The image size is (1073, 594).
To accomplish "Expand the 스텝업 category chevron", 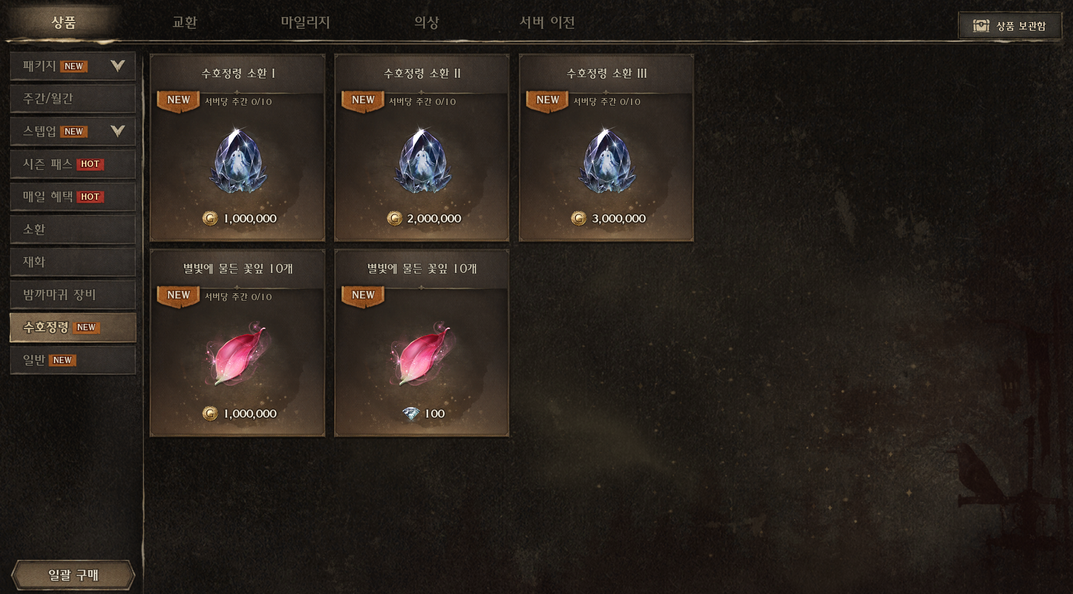I will (118, 131).
